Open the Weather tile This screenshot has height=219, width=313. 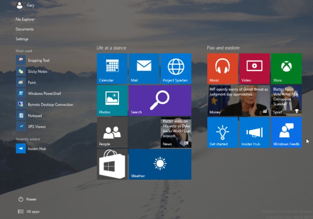pos(160,164)
